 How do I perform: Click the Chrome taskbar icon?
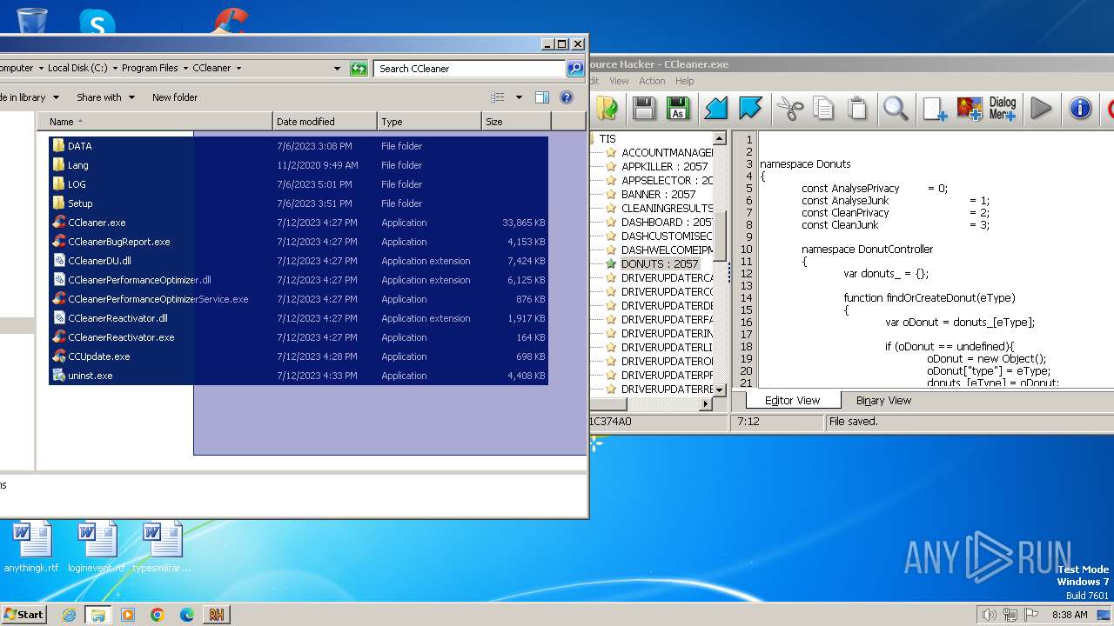(x=158, y=615)
